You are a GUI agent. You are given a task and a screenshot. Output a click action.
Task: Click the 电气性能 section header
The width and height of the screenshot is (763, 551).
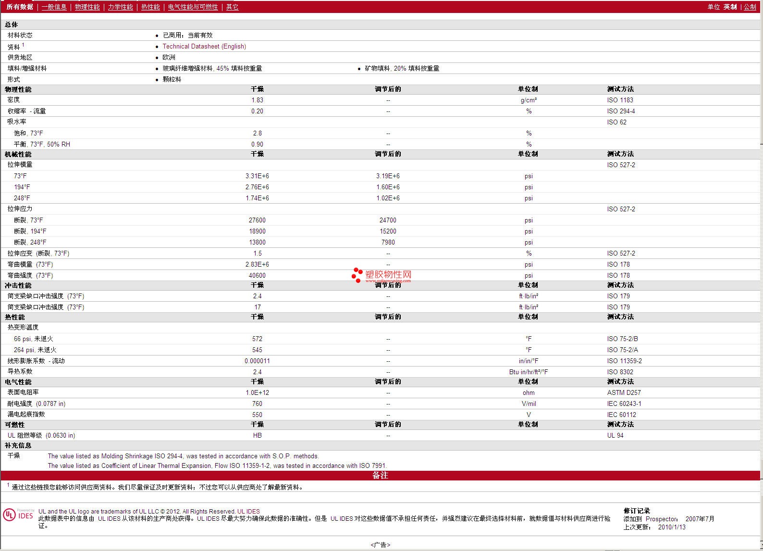(18, 382)
